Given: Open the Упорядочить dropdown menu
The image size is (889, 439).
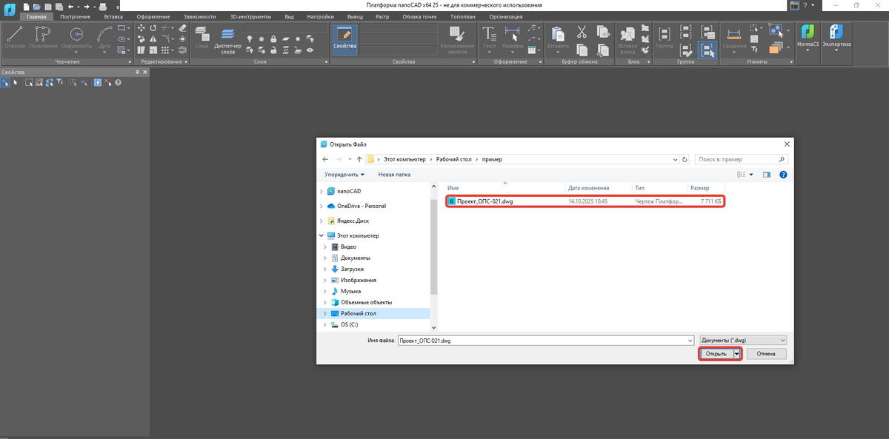Looking at the screenshot, I should [344, 175].
